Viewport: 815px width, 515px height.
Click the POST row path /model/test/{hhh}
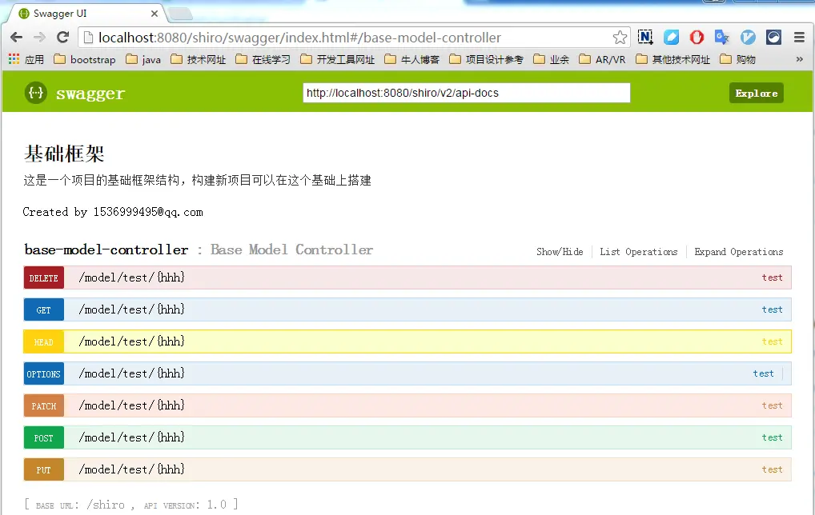(x=131, y=437)
